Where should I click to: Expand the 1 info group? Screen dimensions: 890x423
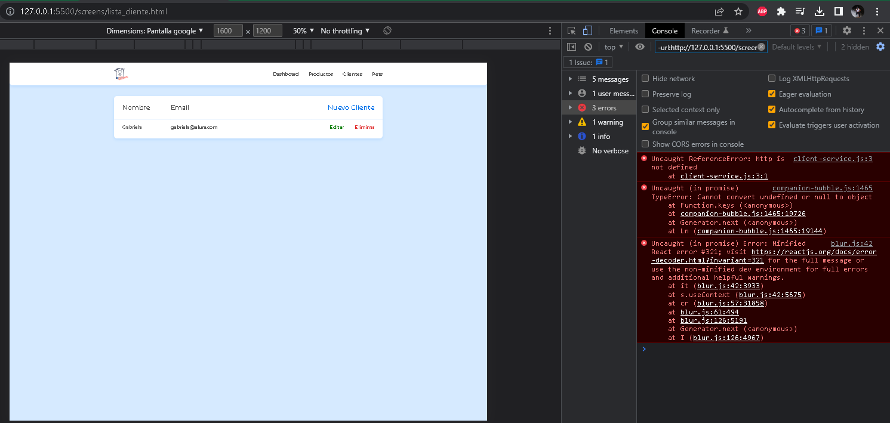point(570,136)
